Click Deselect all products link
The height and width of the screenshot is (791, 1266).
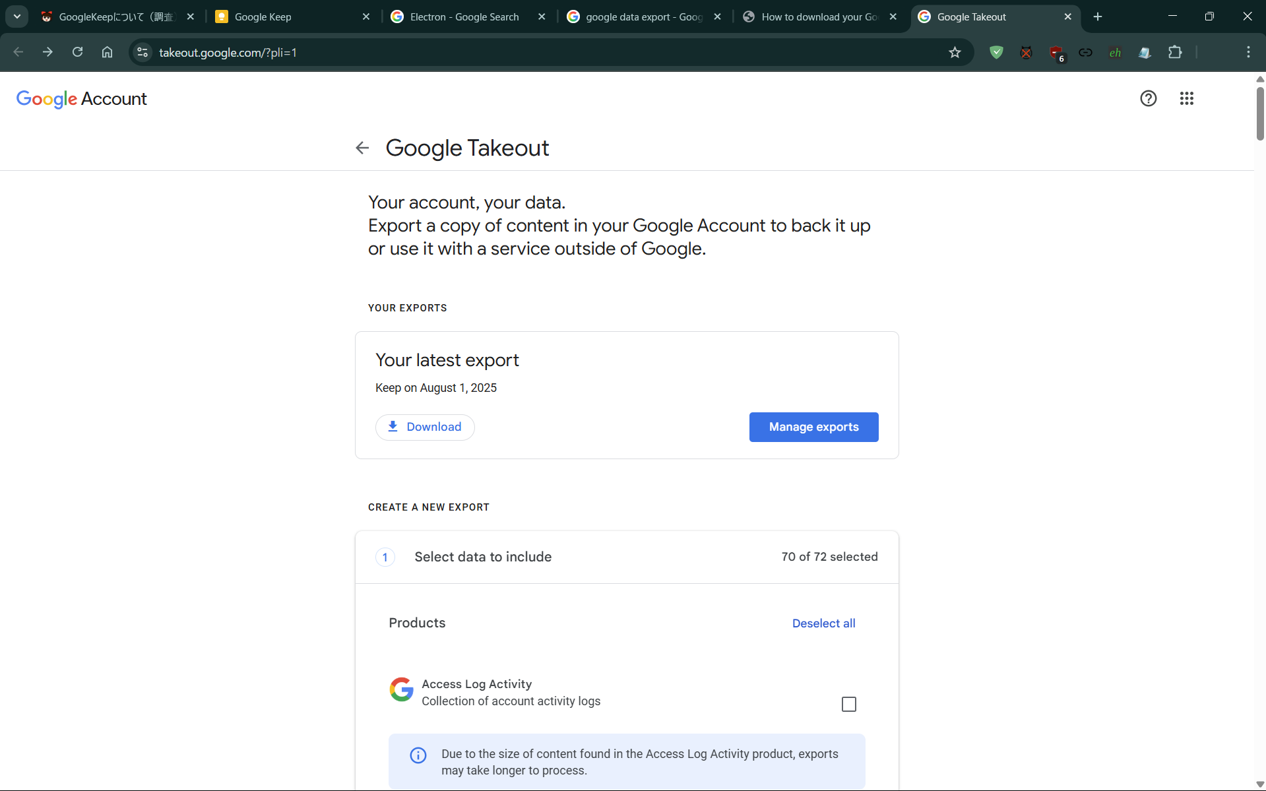[823, 623]
